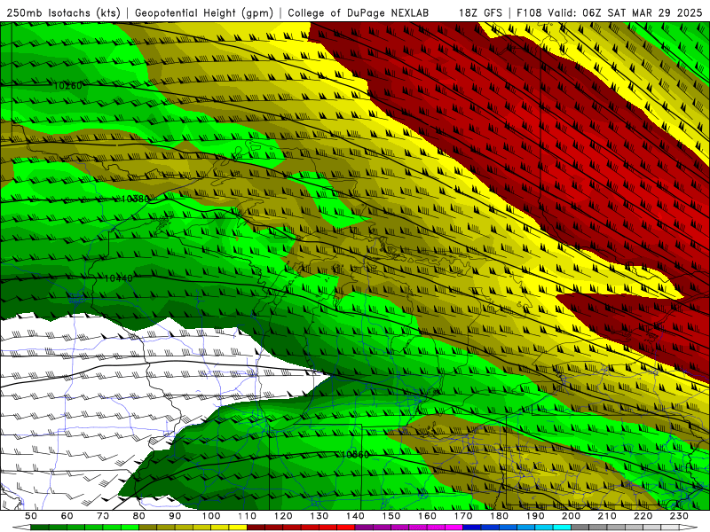Viewport: 710px width, 532px height.
Task: Select the dark olive swatch under the 80 label
Action: tap(148, 528)
